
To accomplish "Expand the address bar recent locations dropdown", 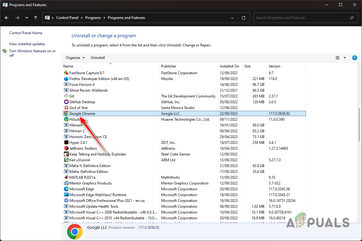I will click(232, 18).
